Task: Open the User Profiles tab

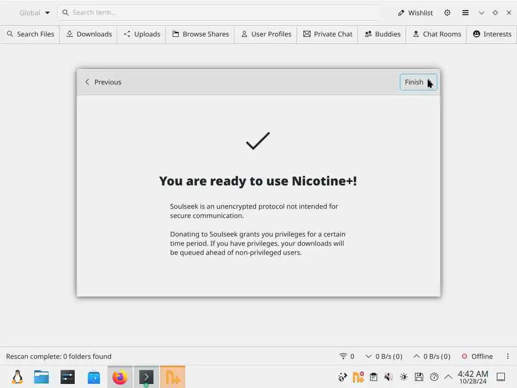Action: (x=266, y=34)
